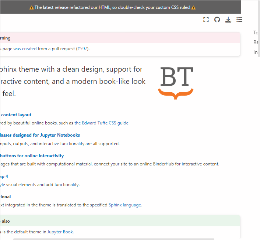Click the horizontal scrollbar at bottom
This screenshot has height=240, width=260.
[x=113, y=239]
